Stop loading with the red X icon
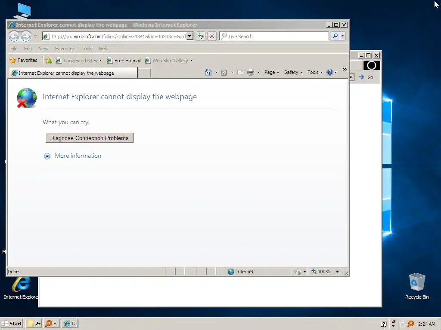Viewport: 441px width, 330px height. click(x=212, y=36)
